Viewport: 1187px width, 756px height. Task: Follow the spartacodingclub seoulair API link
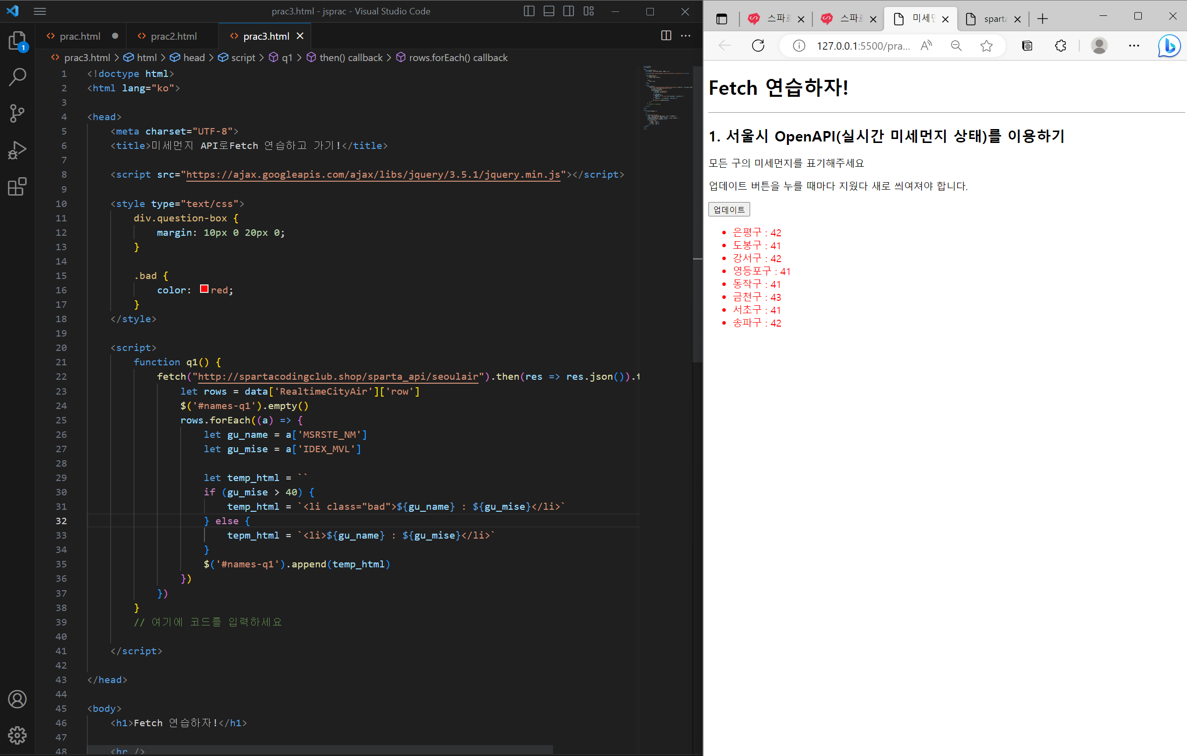(x=338, y=377)
